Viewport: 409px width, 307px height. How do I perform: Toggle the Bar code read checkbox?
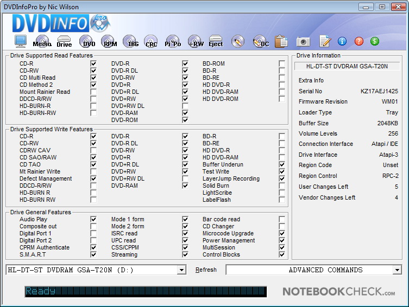click(x=282, y=219)
